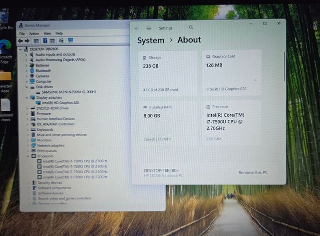Collapse the Display adapters node
This screenshot has height=236, width=320.
(x=27, y=97)
